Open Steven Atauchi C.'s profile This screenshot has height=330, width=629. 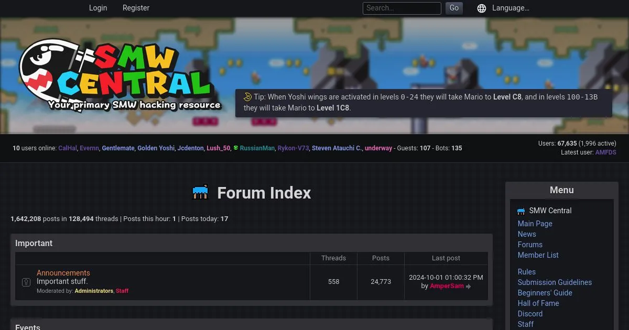point(337,148)
